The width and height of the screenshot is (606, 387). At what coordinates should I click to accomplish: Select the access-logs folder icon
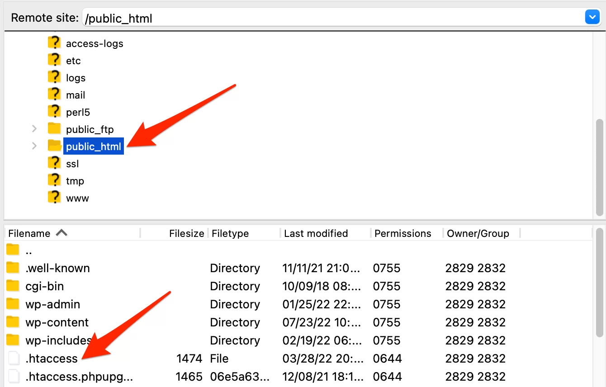point(54,43)
